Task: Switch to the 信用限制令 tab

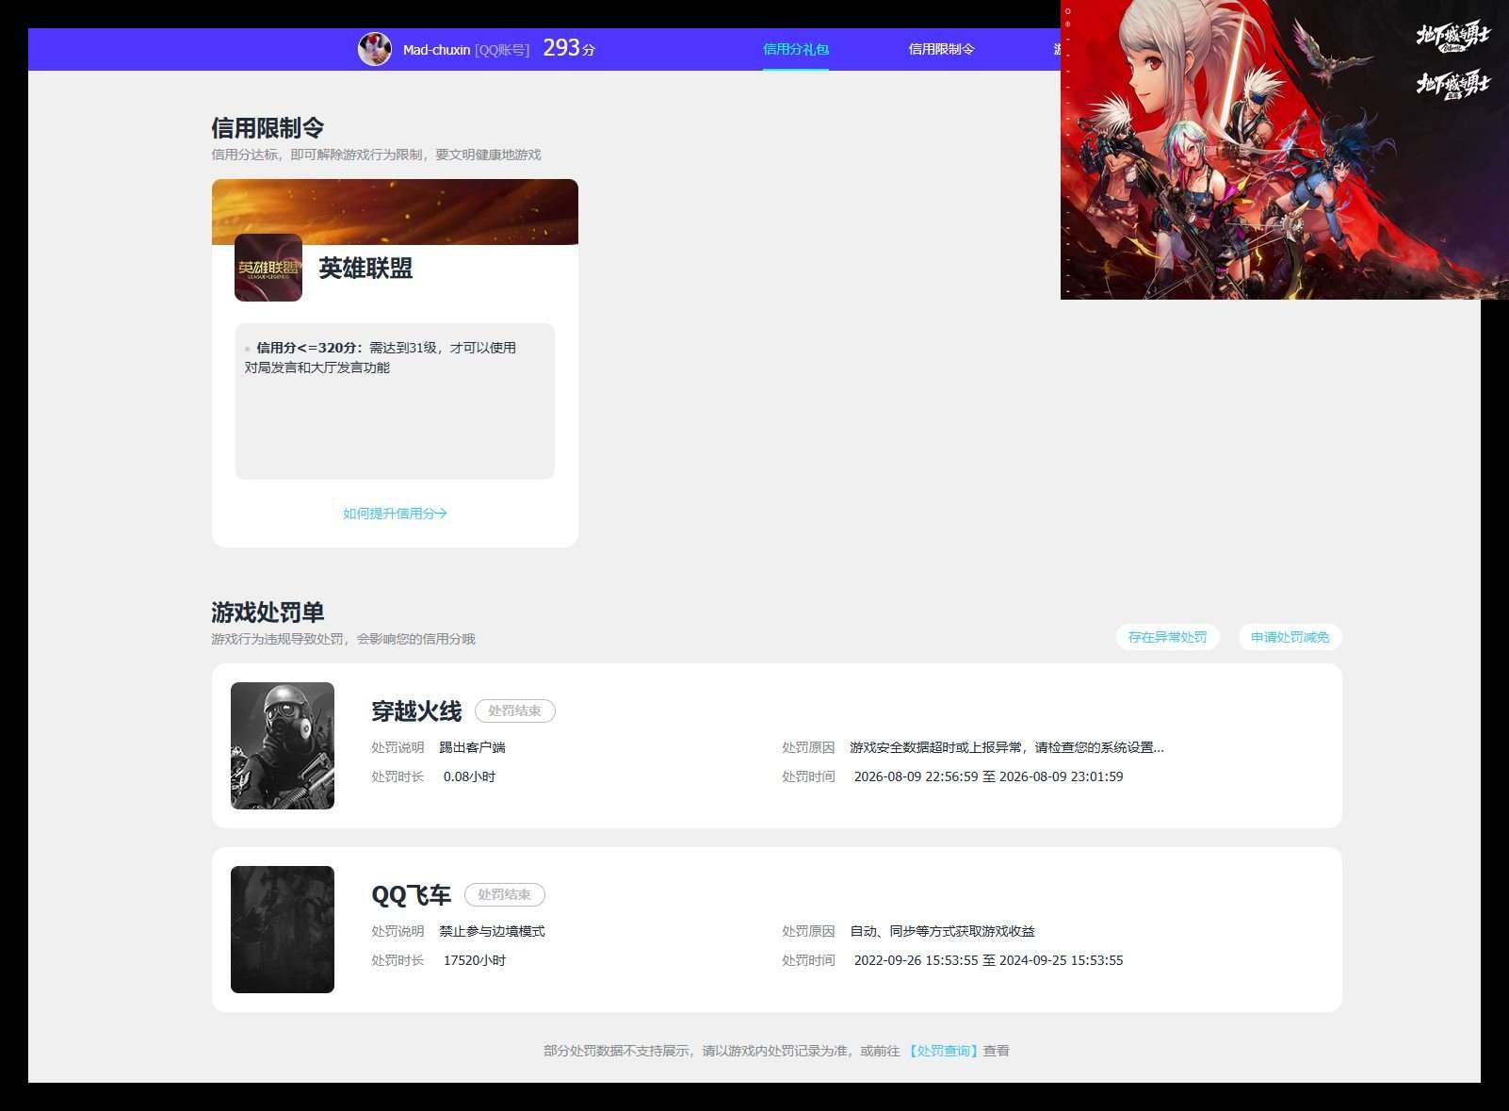Action: [x=941, y=49]
